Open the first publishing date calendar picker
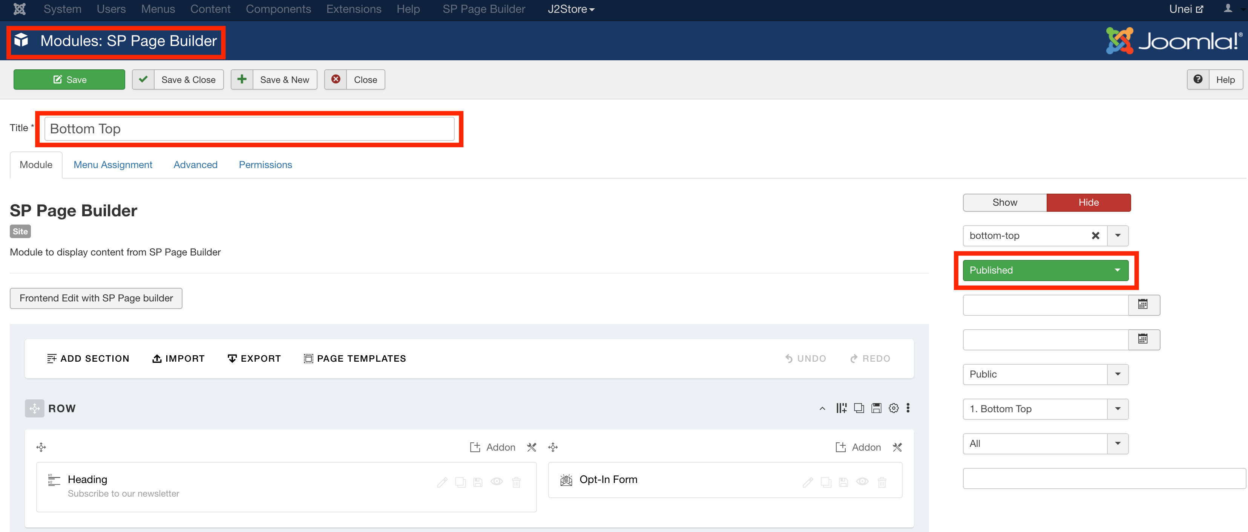Screen dimensions: 1248x532 pos(1143,304)
